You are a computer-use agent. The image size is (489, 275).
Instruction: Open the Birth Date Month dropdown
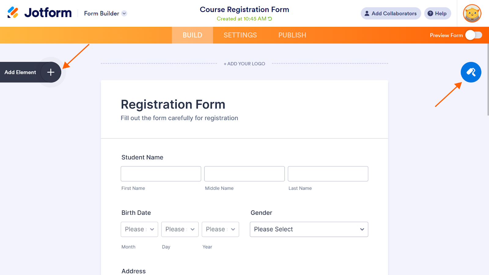(139, 229)
